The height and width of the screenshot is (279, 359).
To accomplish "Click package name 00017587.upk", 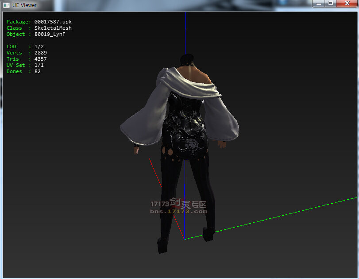I will (x=53, y=22).
